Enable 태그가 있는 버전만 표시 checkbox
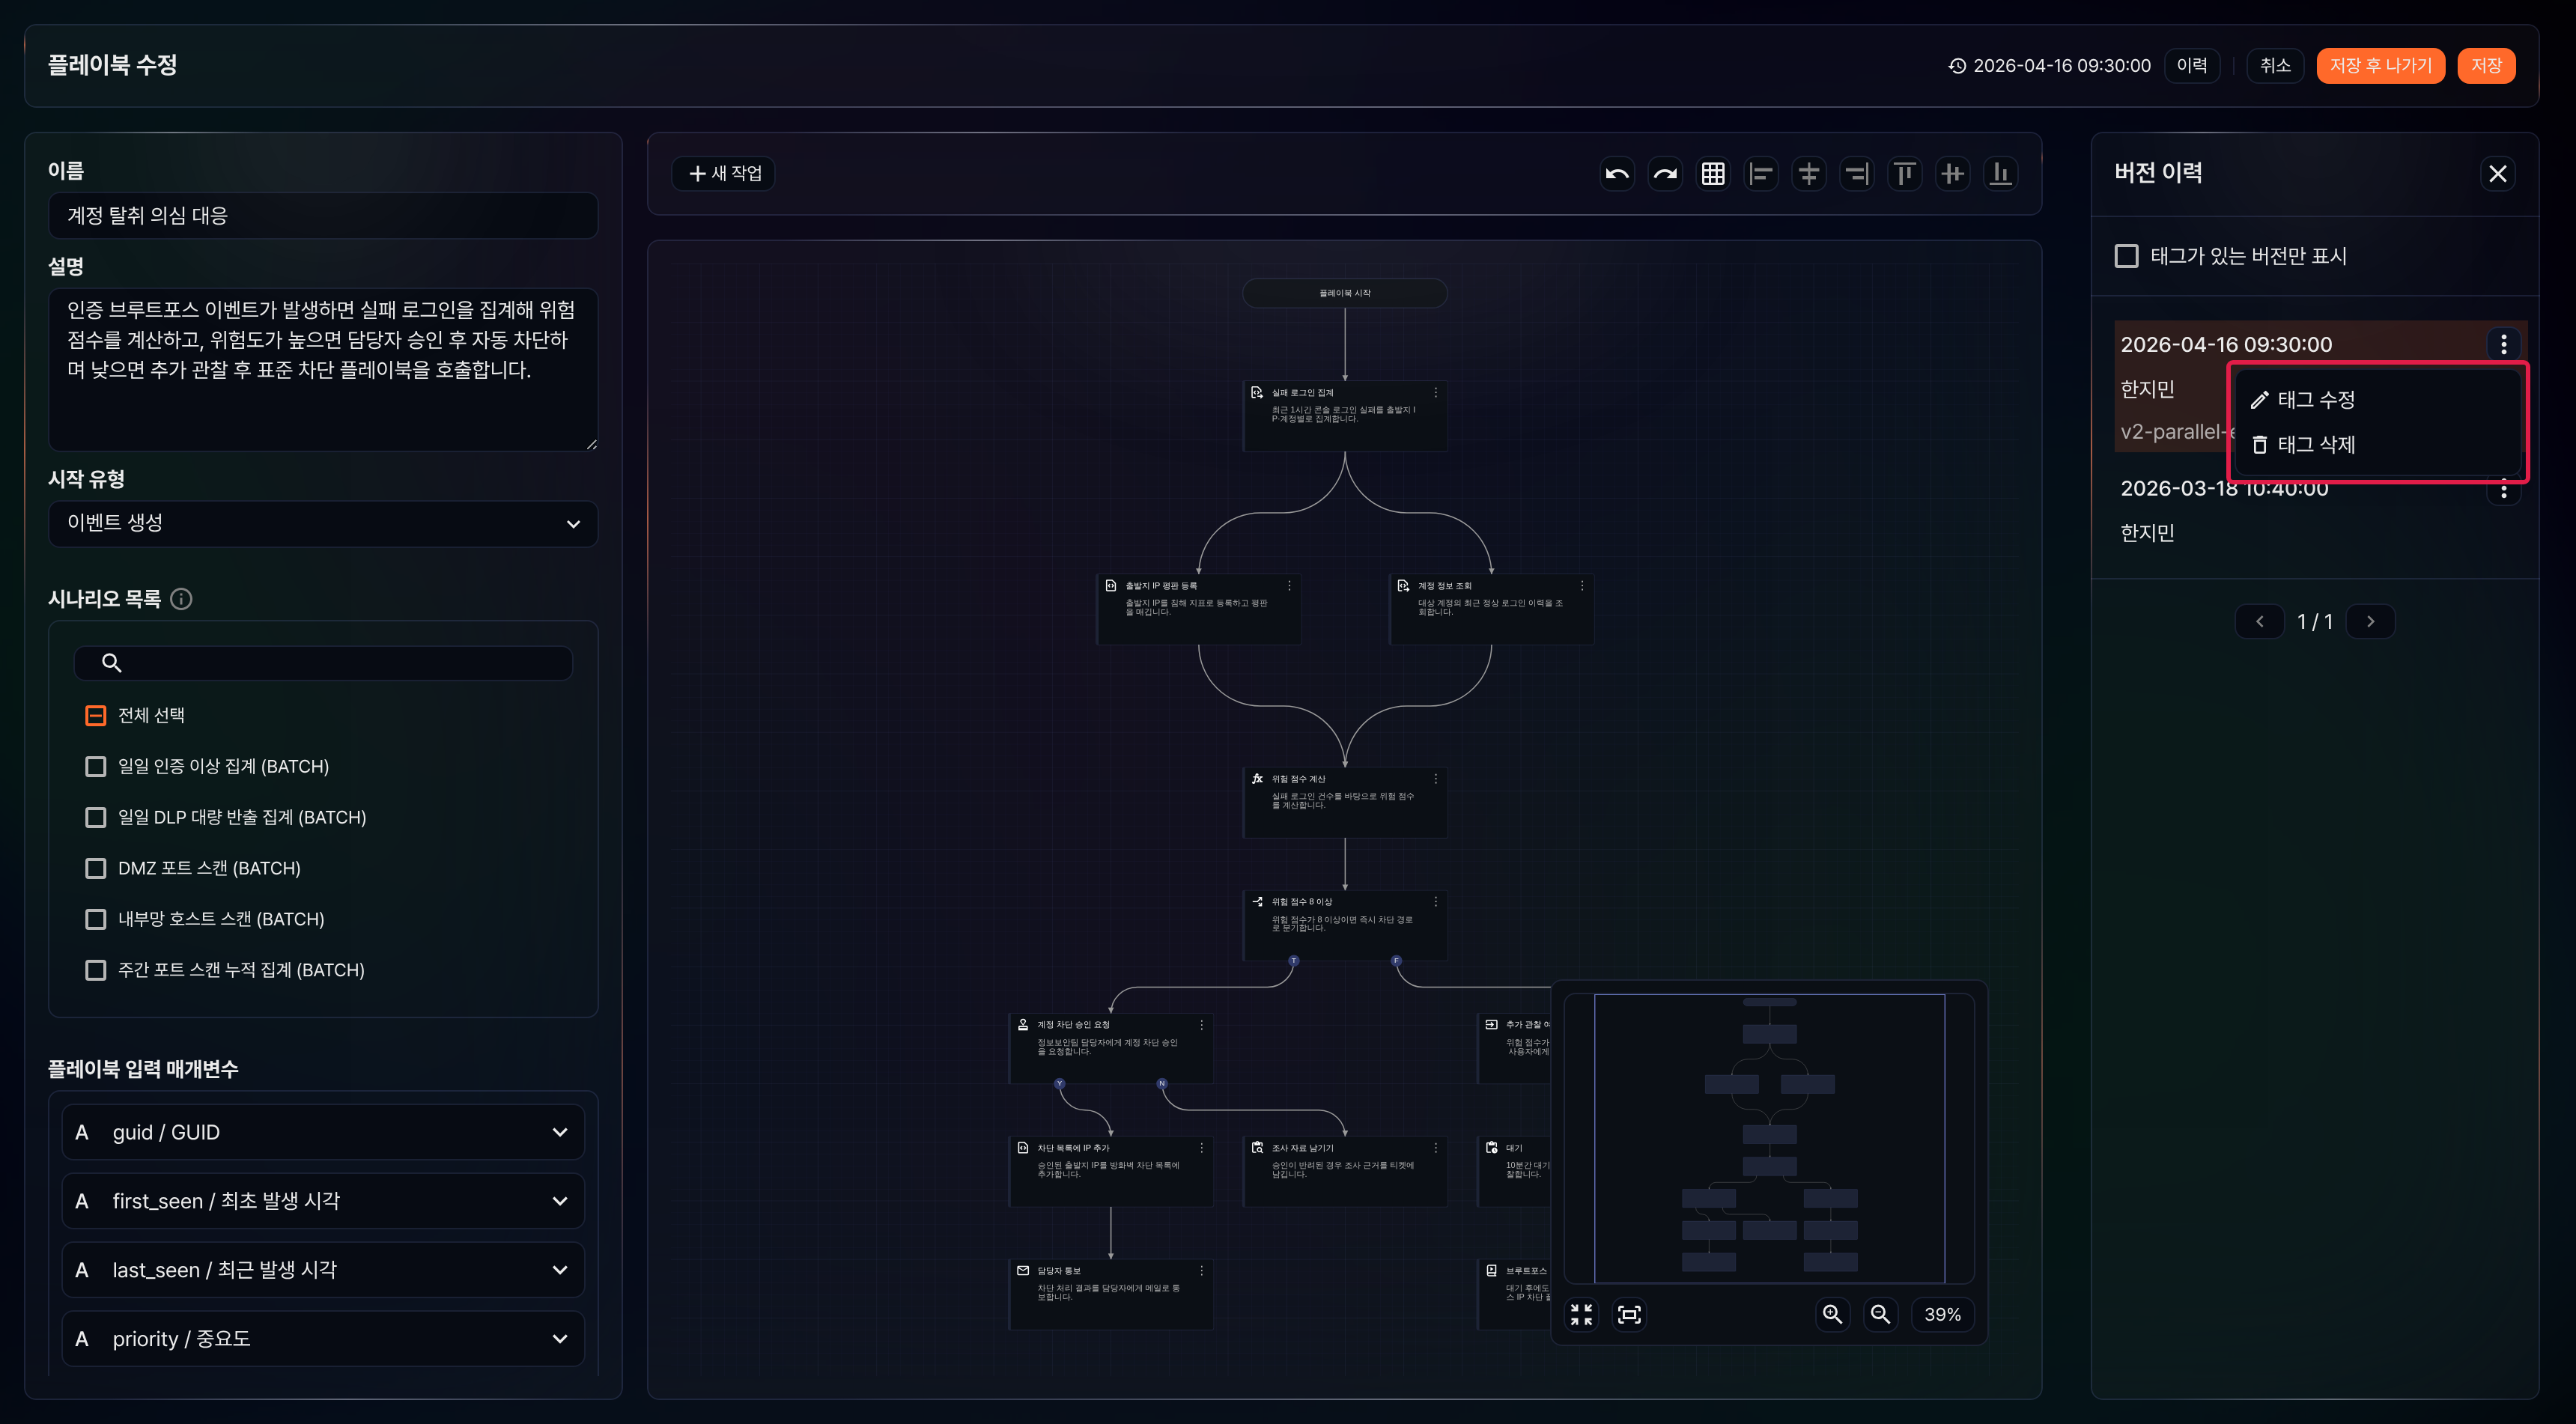This screenshot has width=2576, height=1424. 2126,256
